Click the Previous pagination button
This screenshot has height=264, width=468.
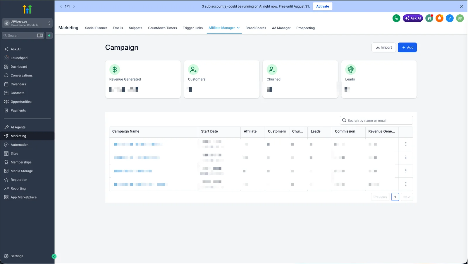point(380,197)
